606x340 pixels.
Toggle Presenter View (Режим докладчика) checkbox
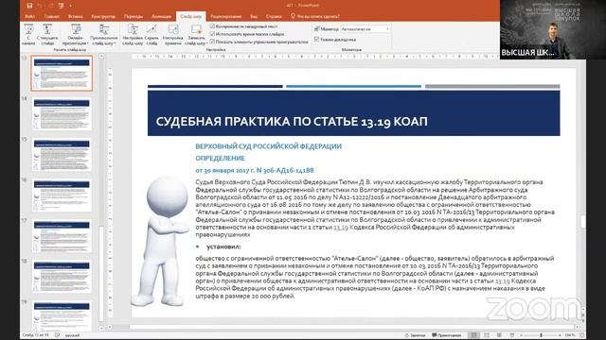point(316,40)
